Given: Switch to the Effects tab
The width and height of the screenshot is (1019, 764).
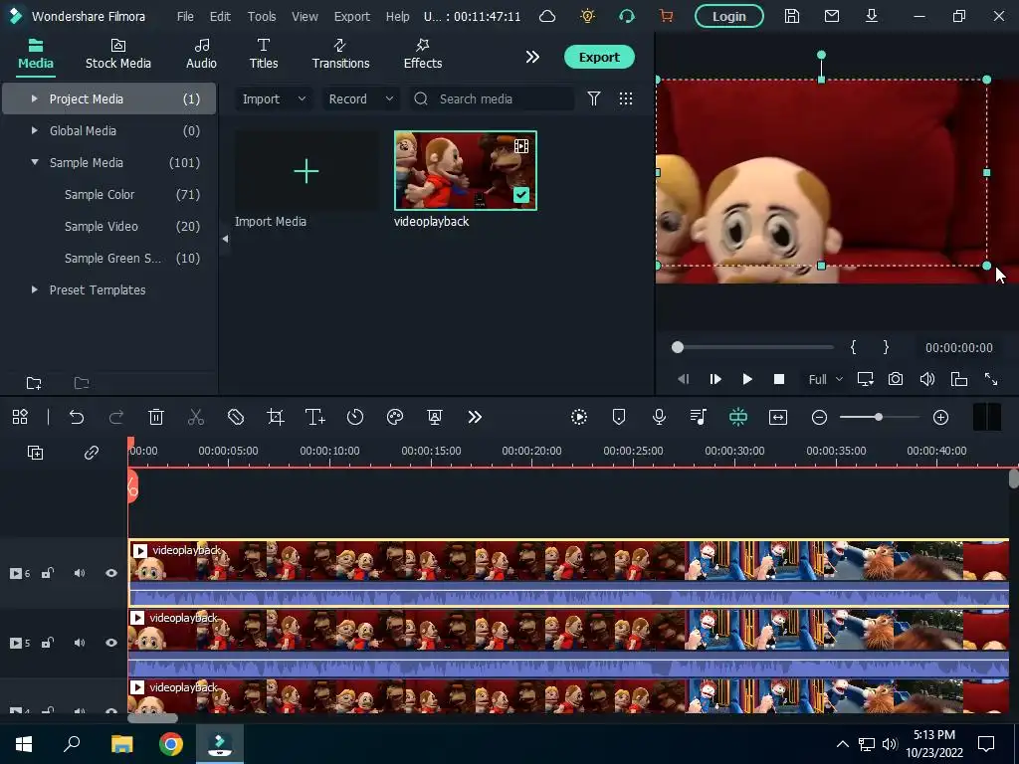Looking at the screenshot, I should pyautogui.click(x=422, y=54).
